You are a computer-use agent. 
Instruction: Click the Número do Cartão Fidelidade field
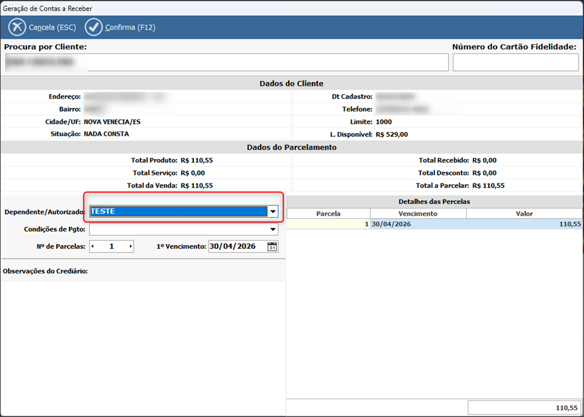point(515,62)
